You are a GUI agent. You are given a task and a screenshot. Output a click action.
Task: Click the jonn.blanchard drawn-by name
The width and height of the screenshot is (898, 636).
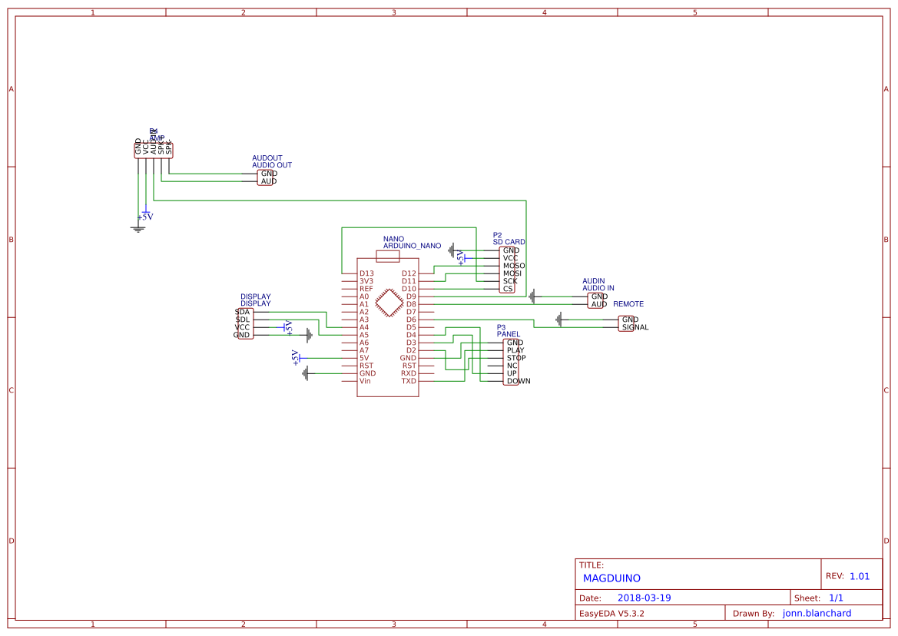[x=817, y=613]
